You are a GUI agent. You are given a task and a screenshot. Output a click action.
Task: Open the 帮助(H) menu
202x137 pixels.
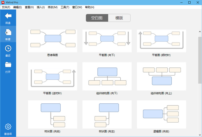89,7
